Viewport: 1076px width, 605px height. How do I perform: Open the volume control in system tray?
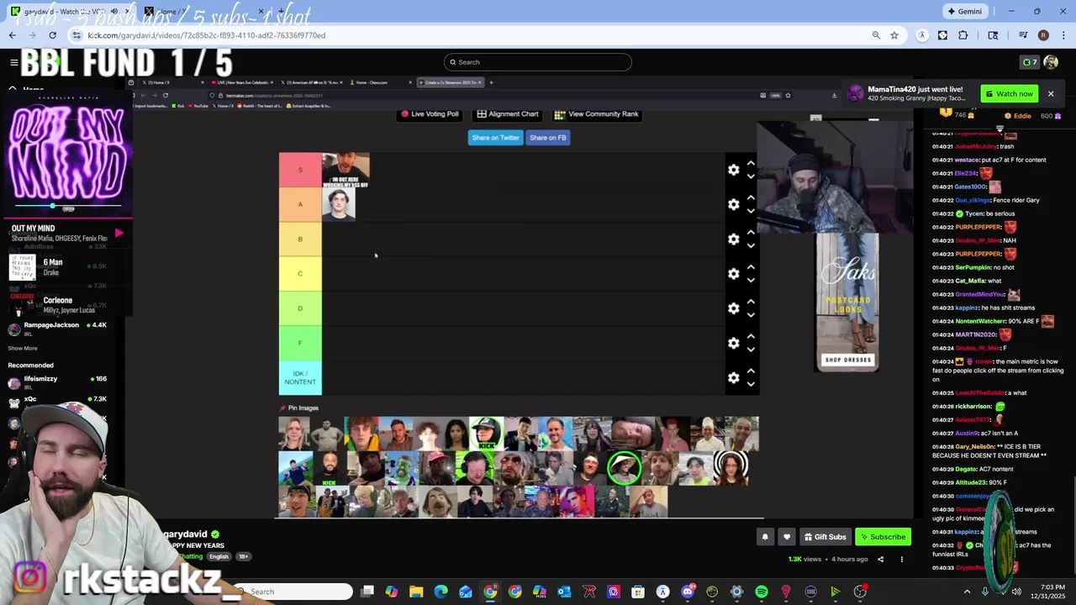[1016, 592]
